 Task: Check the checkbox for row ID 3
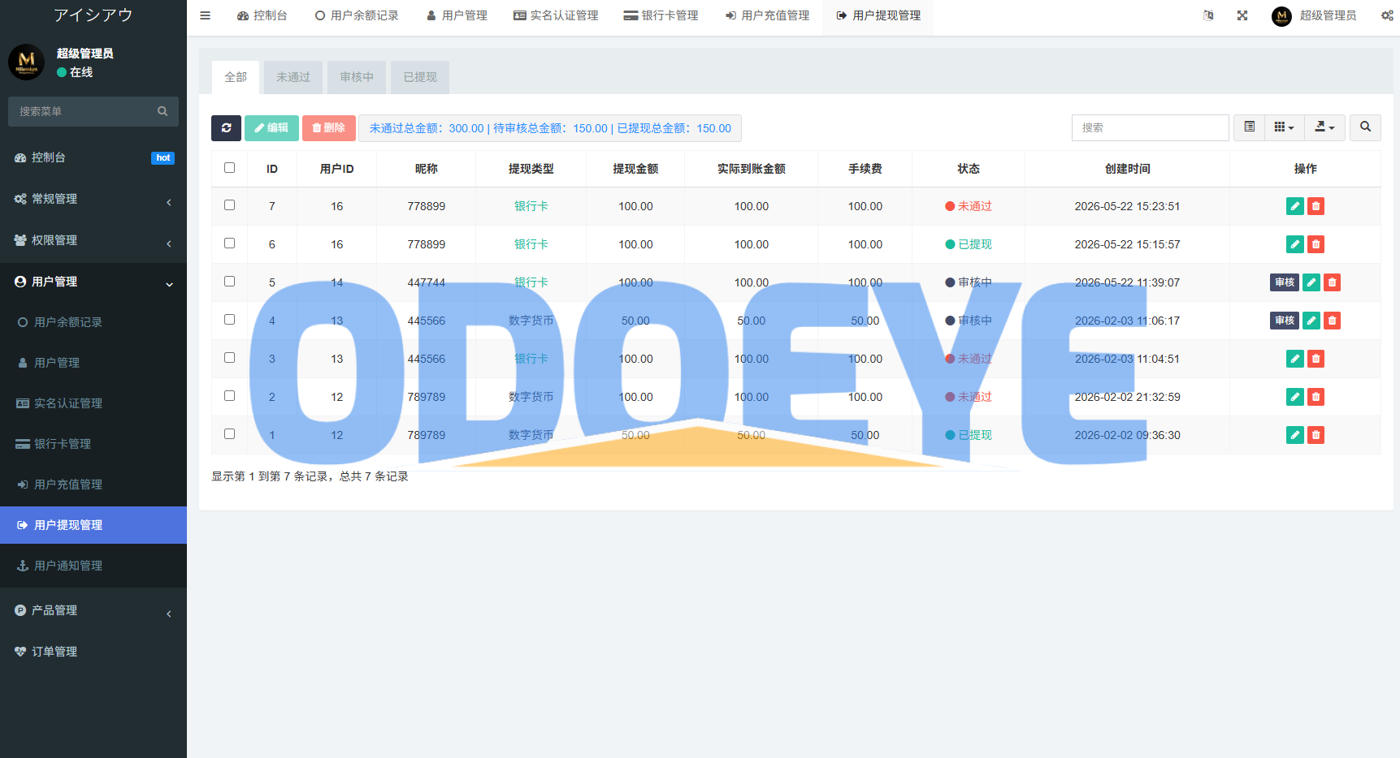pos(229,358)
